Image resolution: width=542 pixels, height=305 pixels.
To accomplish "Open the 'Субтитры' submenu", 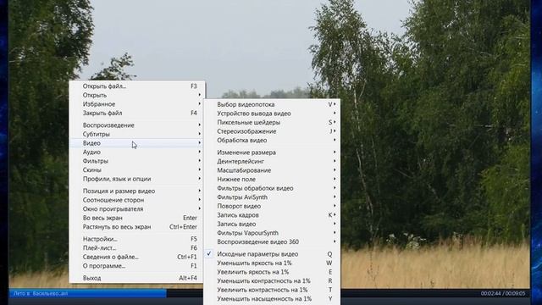I will (x=137, y=134).
